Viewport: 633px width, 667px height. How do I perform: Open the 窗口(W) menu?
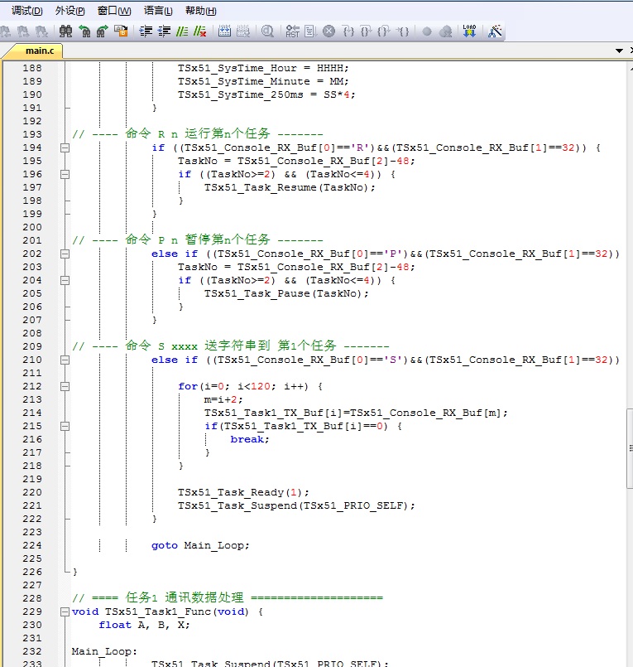[114, 11]
